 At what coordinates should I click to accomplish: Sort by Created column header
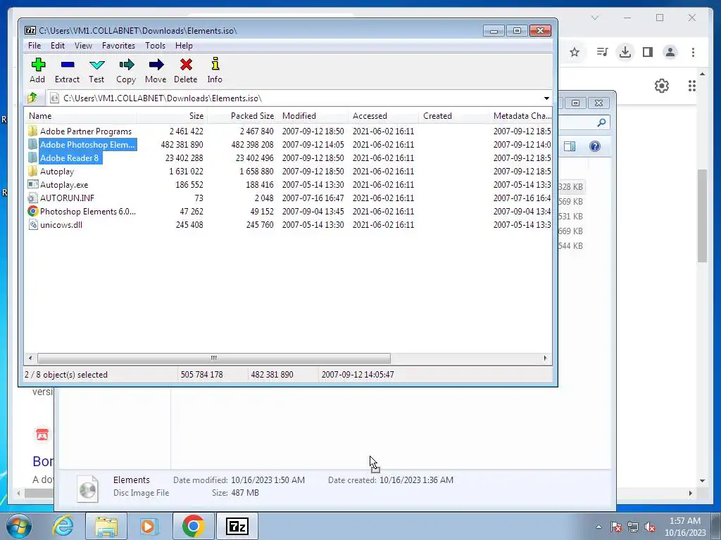point(453,116)
